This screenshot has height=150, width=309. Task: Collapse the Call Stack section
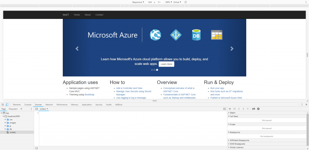(267, 116)
